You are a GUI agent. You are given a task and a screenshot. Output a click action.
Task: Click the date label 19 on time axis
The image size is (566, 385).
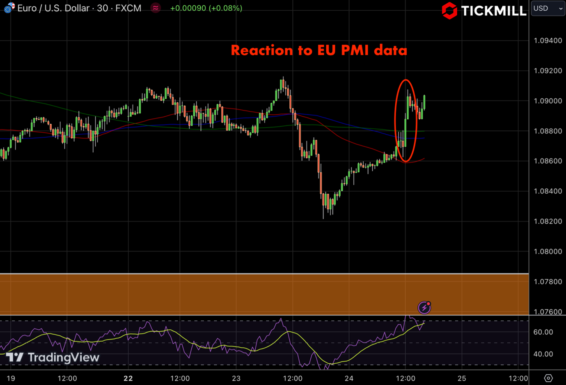click(x=11, y=378)
